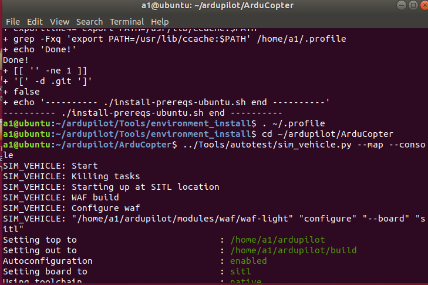Open the Edit menu
This screenshot has height=285, width=428.
click(35, 22)
